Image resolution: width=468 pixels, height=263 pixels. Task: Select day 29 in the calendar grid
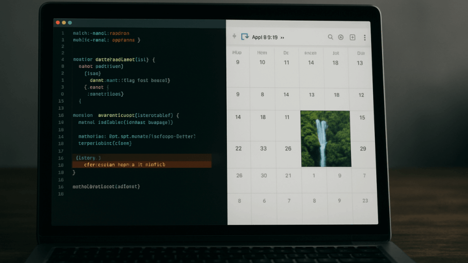click(363, 149)
